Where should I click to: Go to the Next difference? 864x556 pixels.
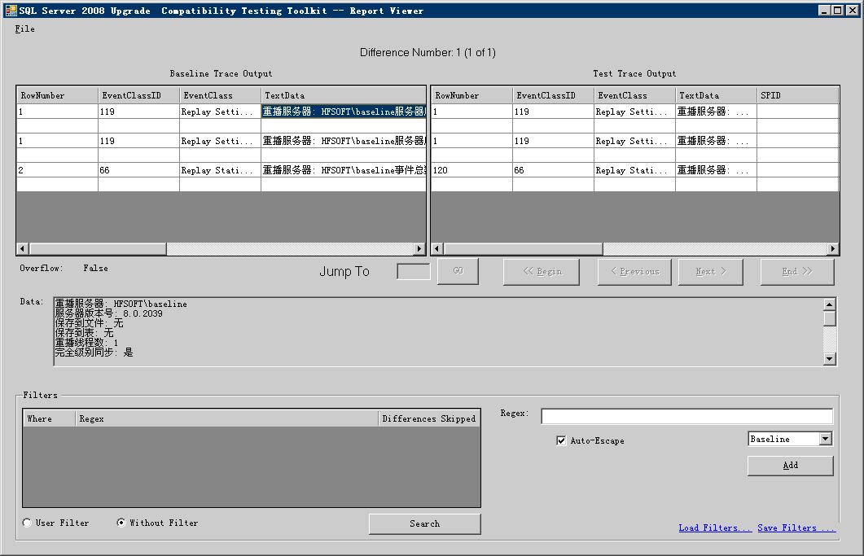711,272
